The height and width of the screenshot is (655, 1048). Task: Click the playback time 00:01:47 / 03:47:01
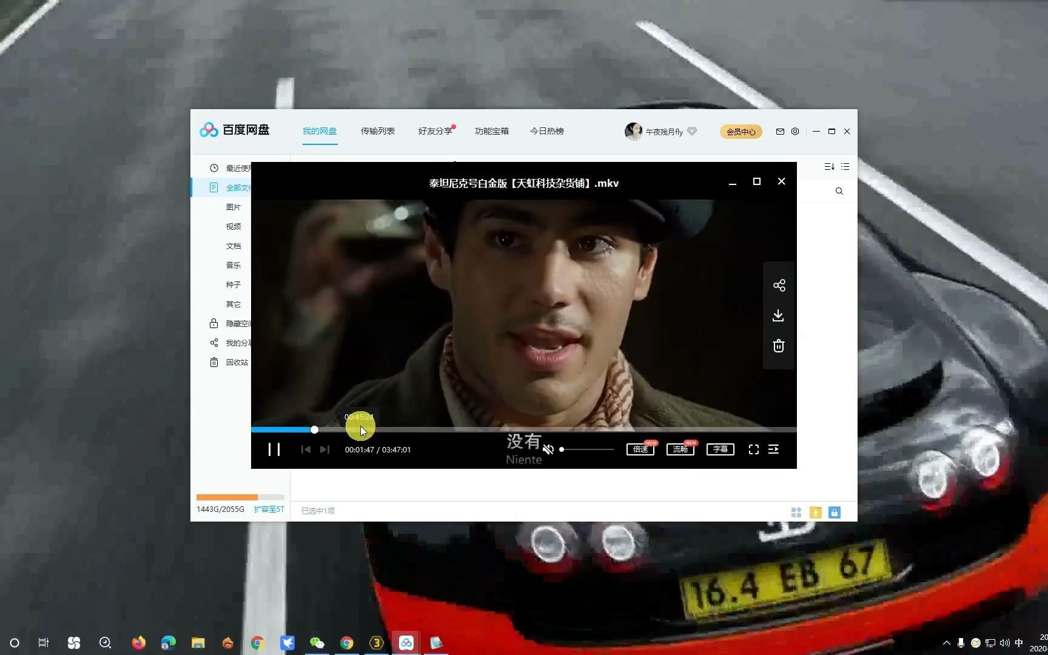click(378, 450)
